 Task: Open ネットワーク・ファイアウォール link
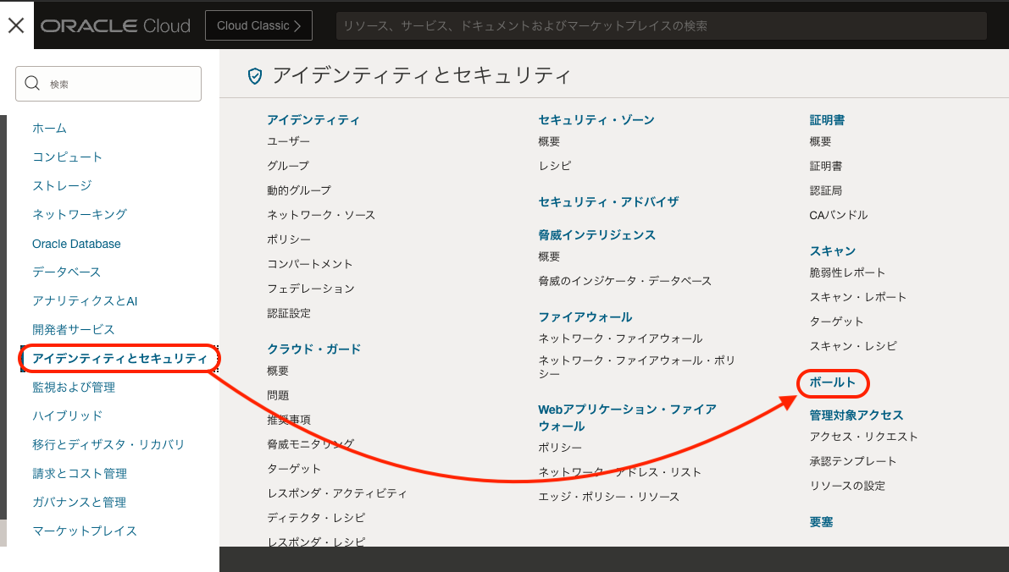[621, 338]
